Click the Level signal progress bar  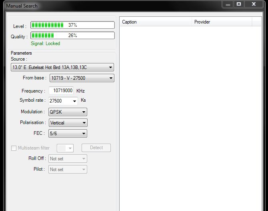pyautogui.click(x=72, y=25)
